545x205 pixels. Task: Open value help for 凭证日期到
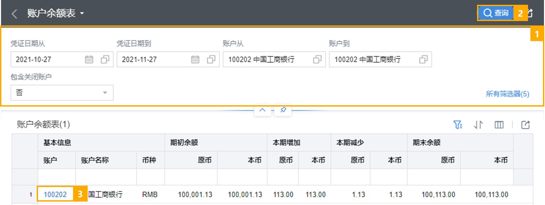tap(211, 59)
